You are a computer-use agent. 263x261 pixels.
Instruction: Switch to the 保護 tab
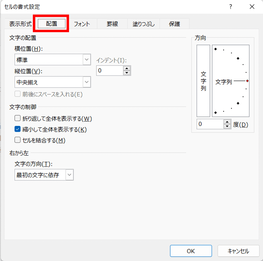[175, 24]
